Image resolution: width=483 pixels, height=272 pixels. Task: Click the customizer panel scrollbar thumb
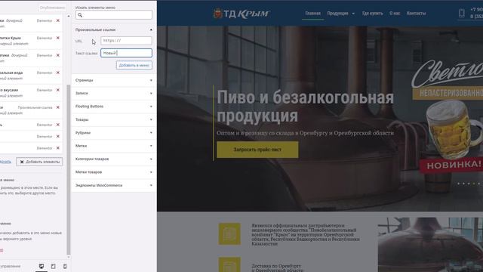tap(69, 169)
